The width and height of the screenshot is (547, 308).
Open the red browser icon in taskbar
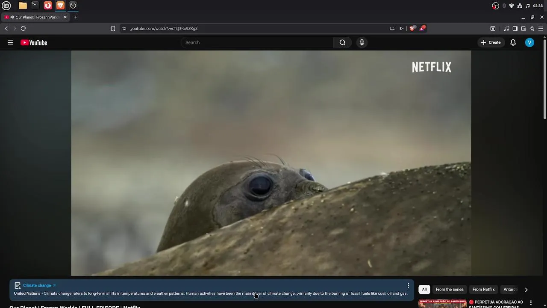[48, 6]
